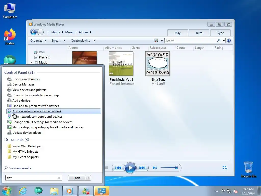Select the VM1 library item

click(x=42, y=52)
